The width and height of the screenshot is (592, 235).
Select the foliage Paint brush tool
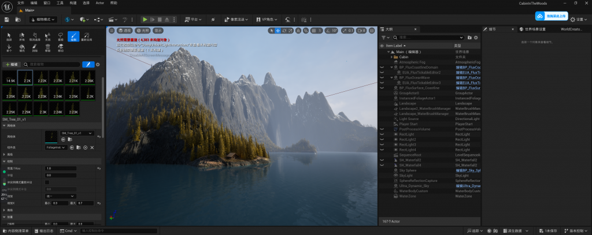(74, 36)
